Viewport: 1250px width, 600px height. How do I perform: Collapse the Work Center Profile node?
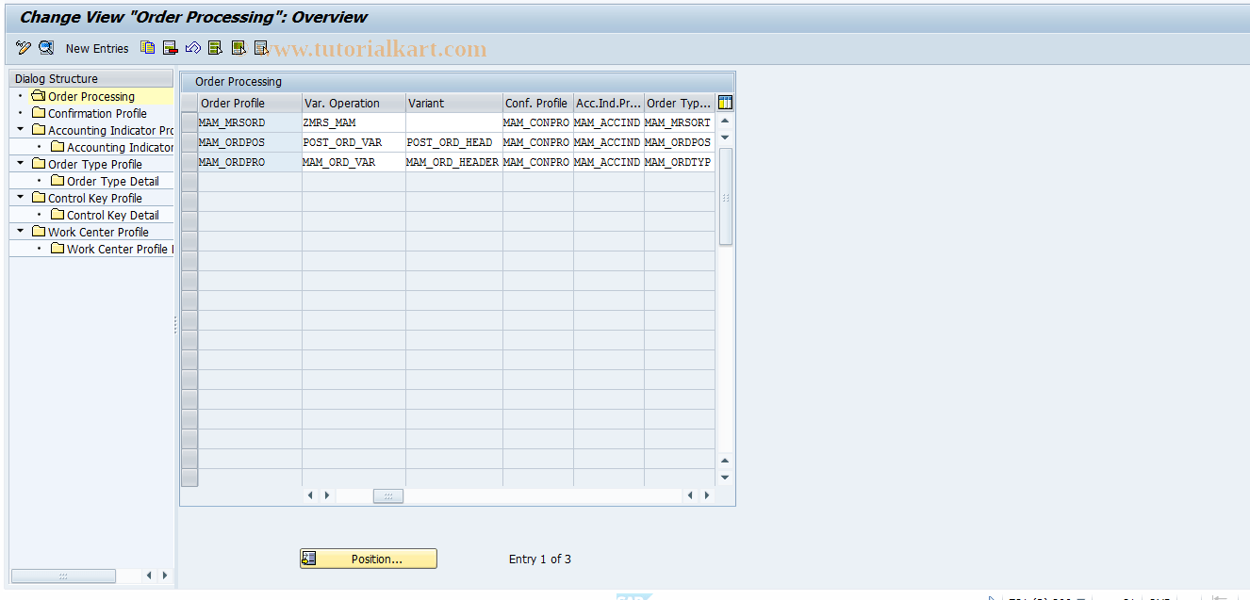(x=18, y=232)
